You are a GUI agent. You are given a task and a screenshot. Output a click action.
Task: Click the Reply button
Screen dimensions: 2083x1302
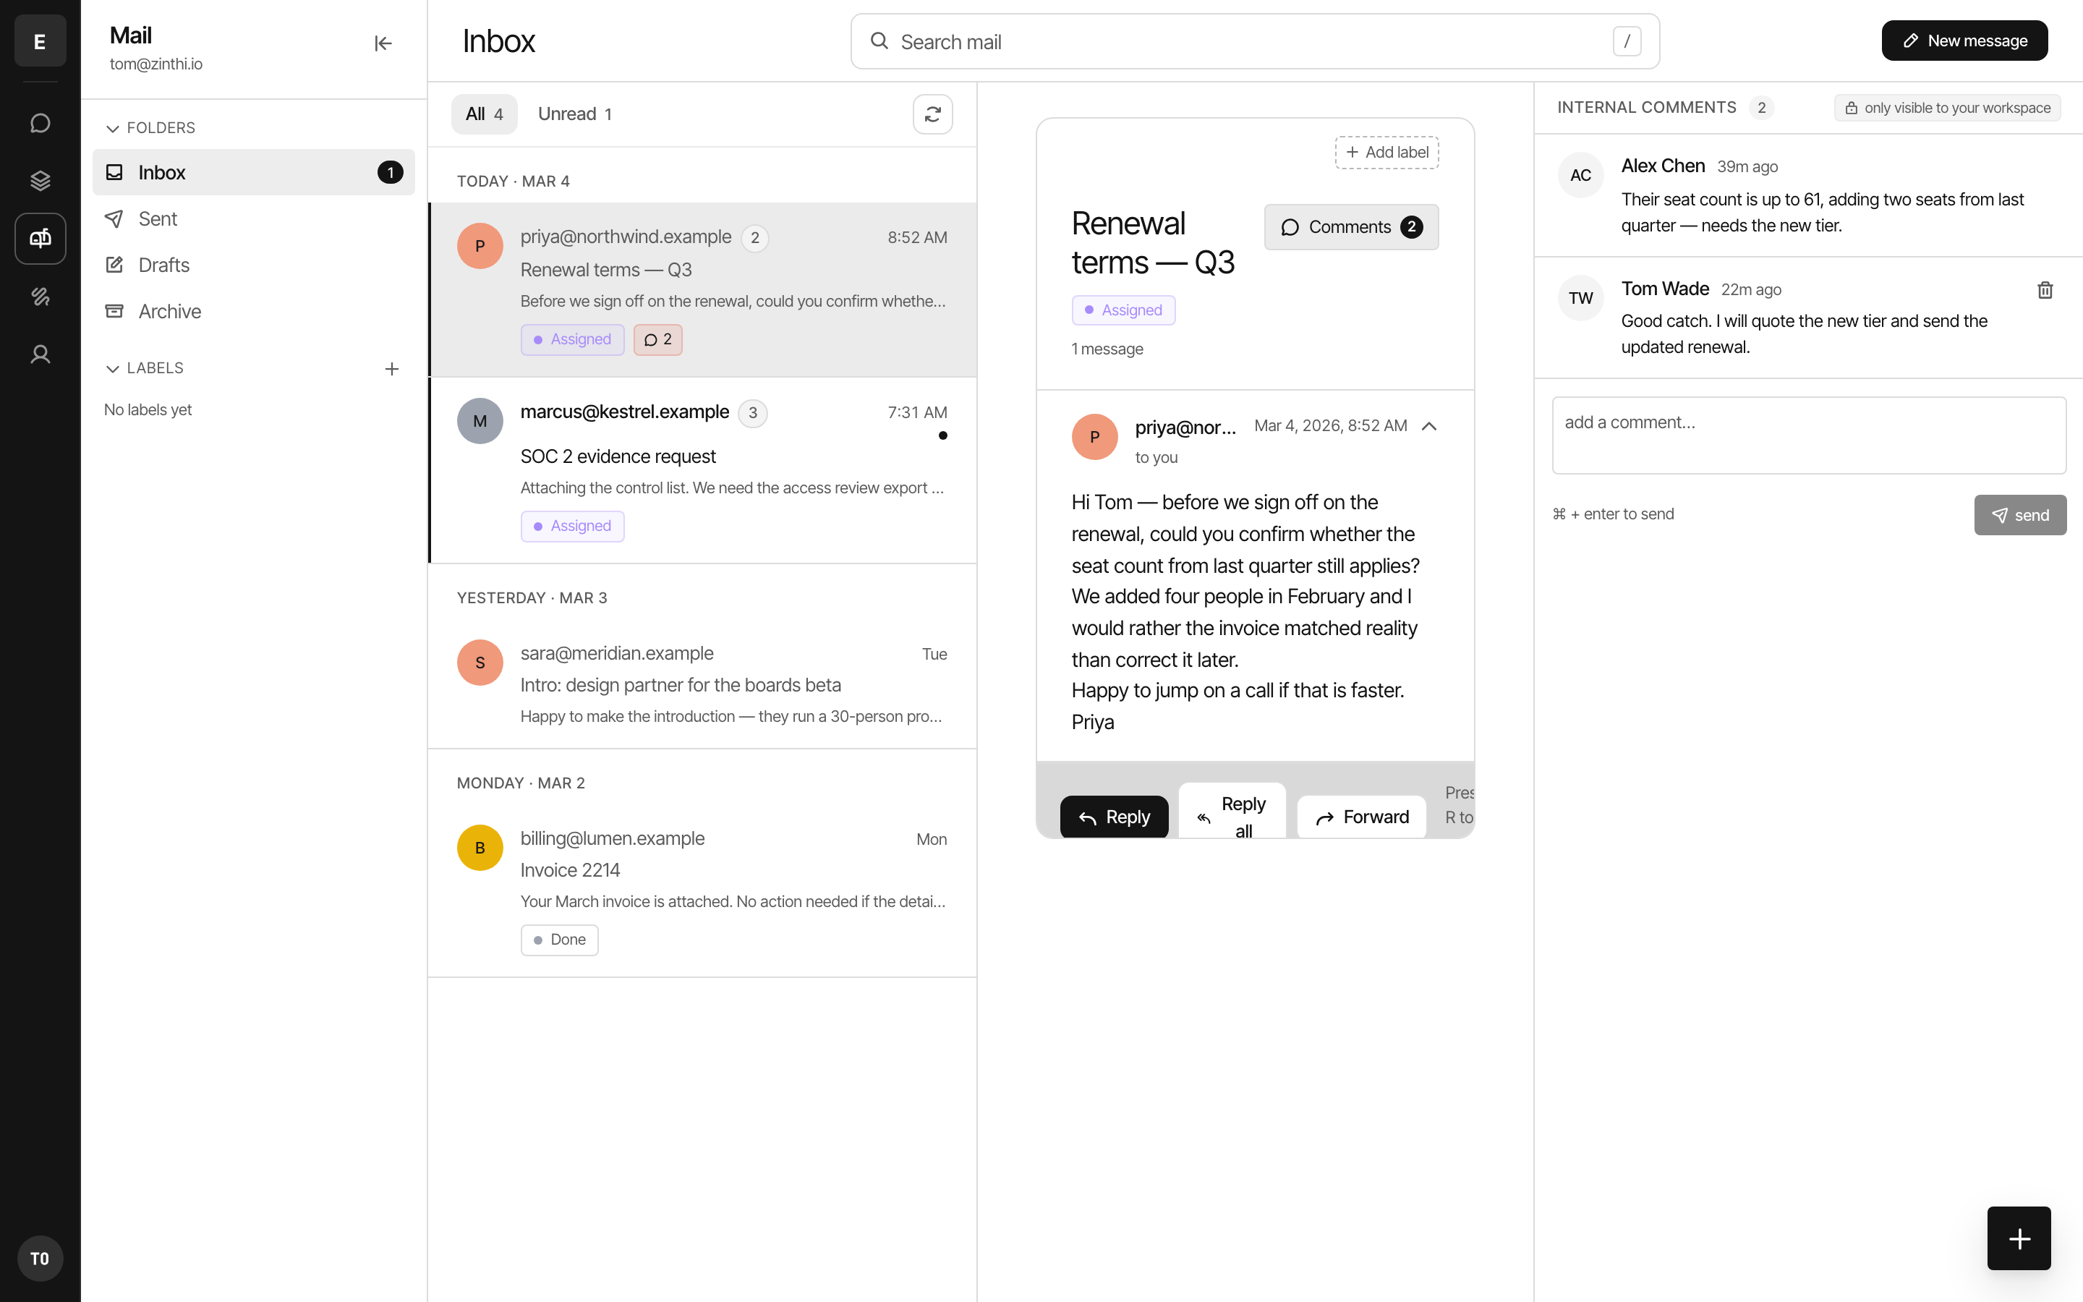[x=1114, y=817]
